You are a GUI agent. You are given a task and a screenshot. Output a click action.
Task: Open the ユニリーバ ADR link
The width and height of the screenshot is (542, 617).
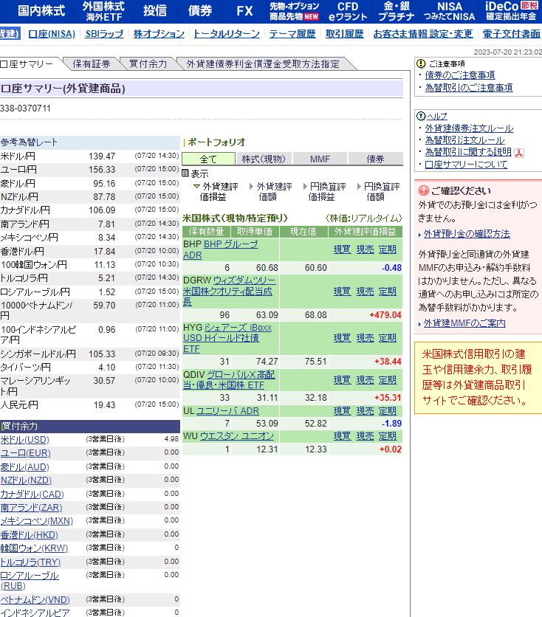(x=227, y=411)
